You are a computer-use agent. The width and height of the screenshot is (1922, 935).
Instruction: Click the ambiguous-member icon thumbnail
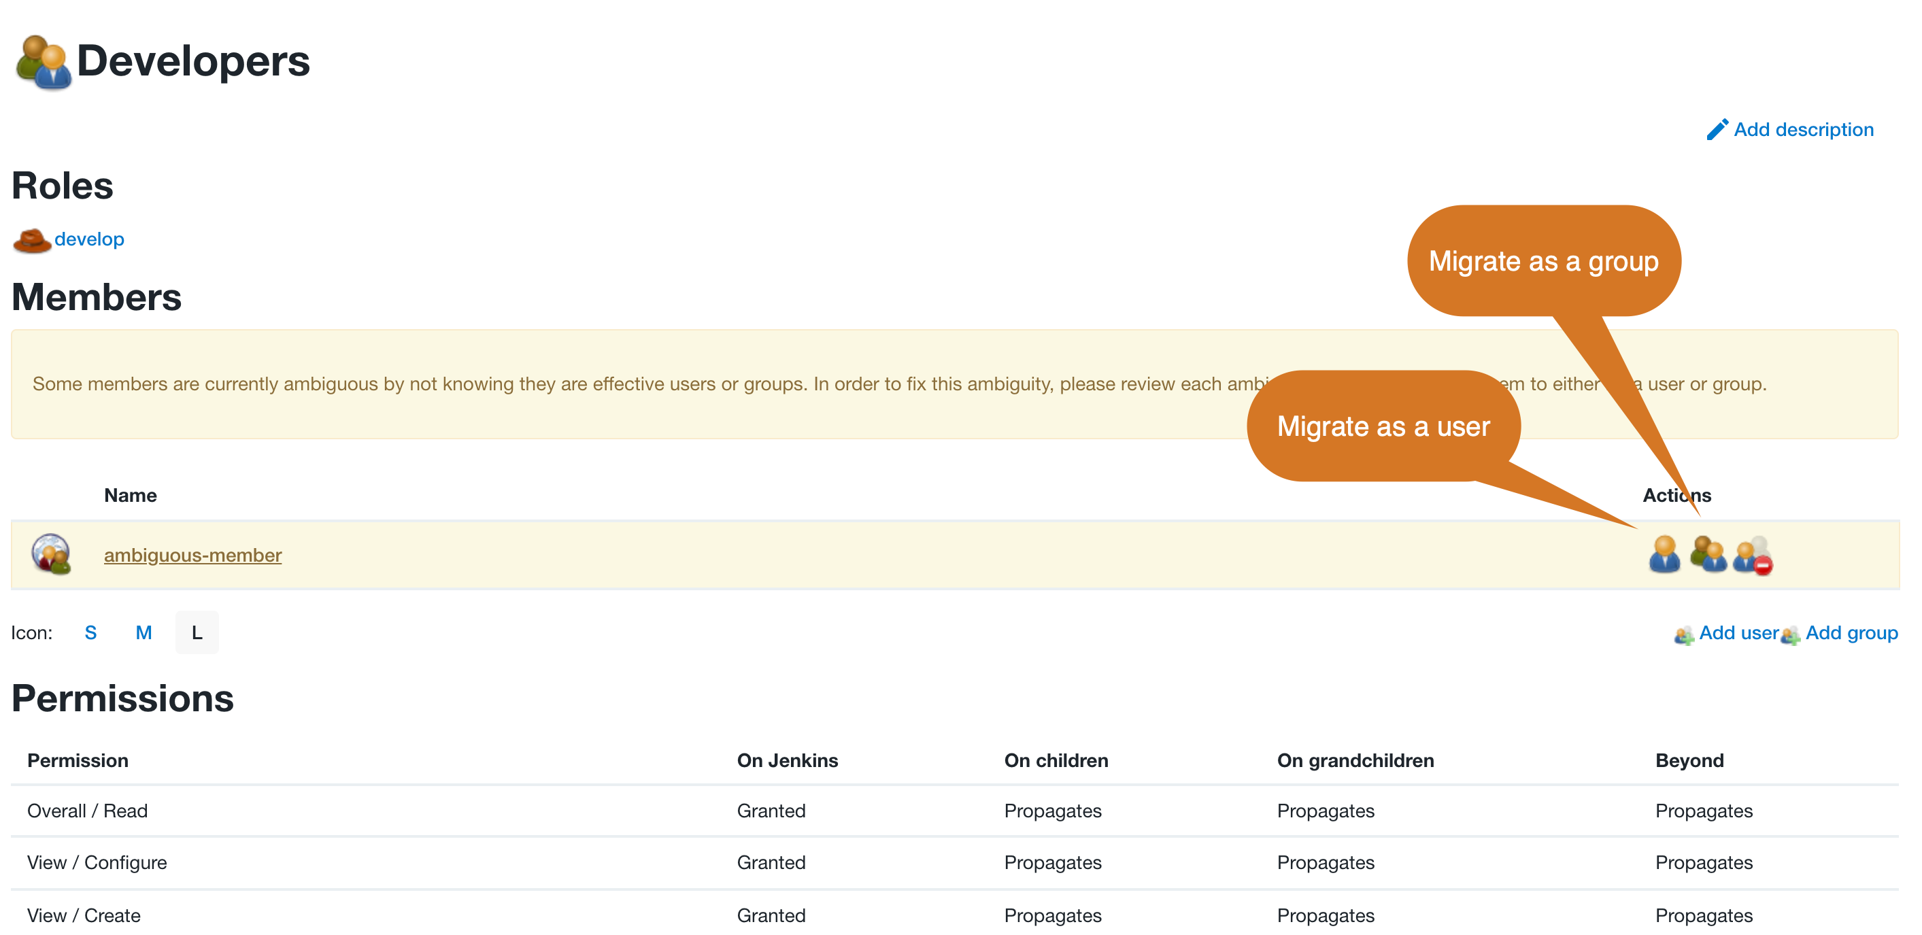(50, 555)
